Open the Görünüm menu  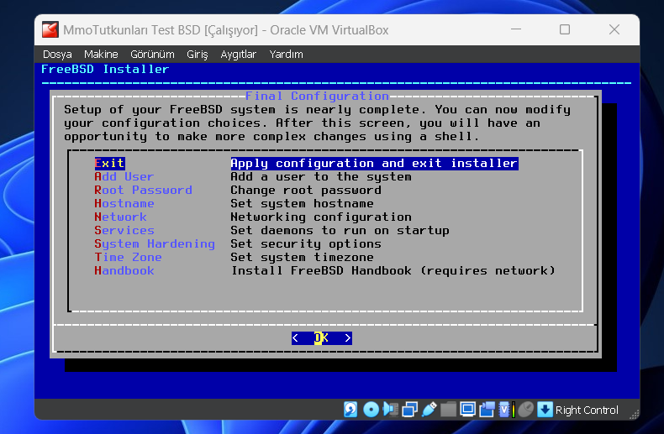tap(152, 54)
